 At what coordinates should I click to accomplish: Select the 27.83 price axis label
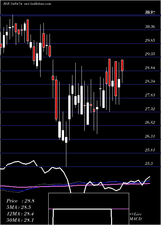(x=150, y=95)
